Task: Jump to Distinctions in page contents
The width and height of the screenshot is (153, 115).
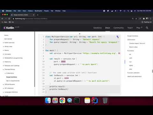Action: click(x=131, y=40)
